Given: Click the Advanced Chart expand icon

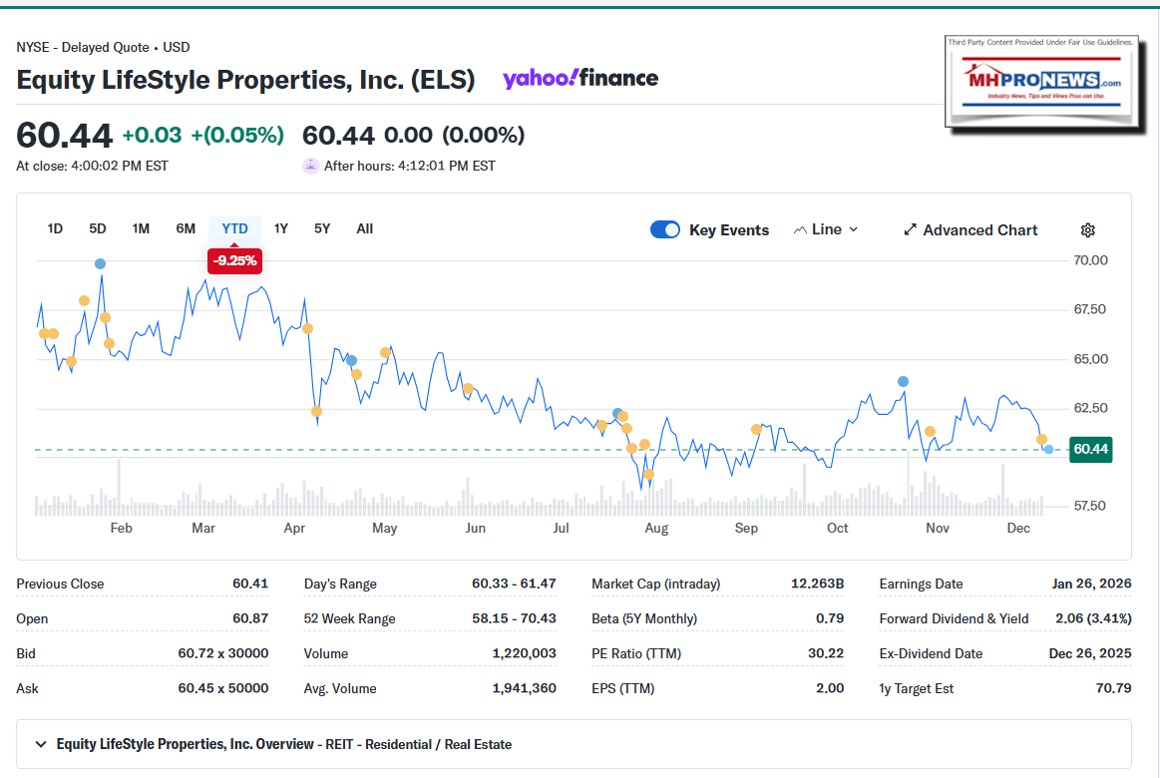Looking at the screenshot, I should pos(911,229).
